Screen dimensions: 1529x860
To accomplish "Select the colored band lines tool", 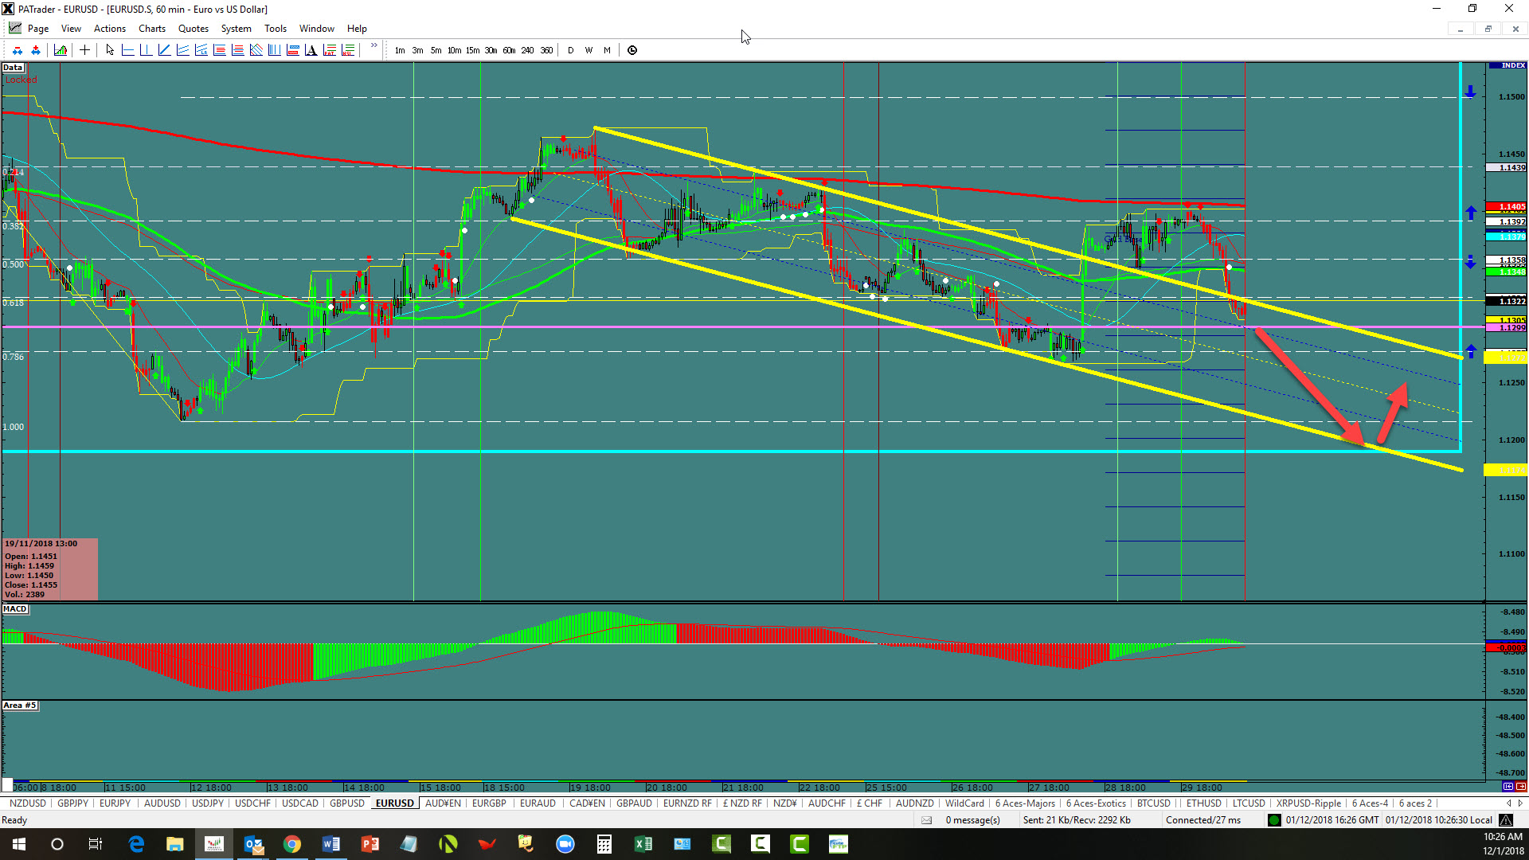I will coord(292,50).
